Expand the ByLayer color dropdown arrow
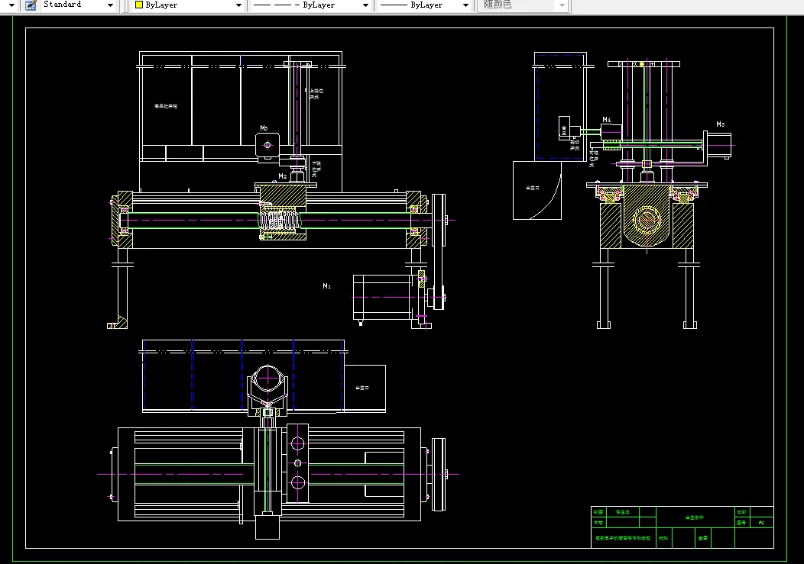Screen dimensions: 804x564 click(238, 5)
